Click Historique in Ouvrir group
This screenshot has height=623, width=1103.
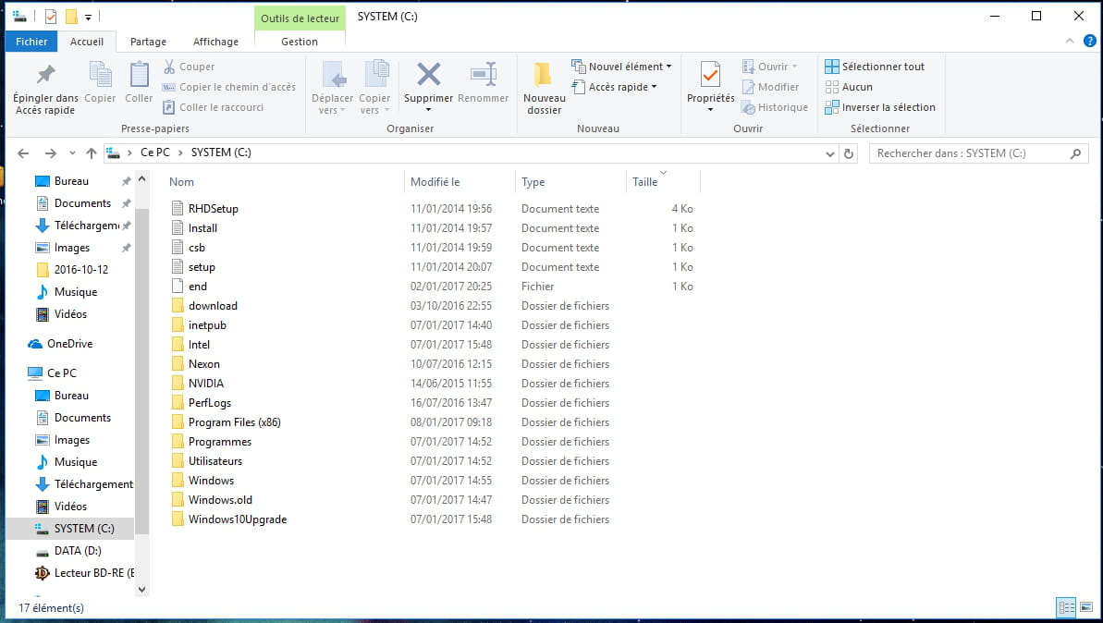(x=775, y=107)
